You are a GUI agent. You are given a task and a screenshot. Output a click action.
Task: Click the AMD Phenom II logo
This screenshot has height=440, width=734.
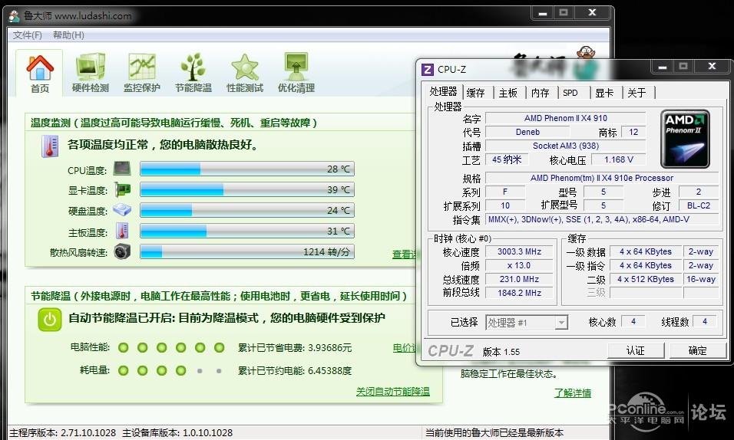coord(685,138)
